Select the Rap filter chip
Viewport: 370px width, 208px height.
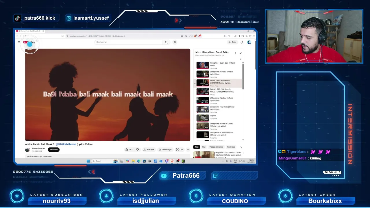pyautogui.click(x=204, y=147)
